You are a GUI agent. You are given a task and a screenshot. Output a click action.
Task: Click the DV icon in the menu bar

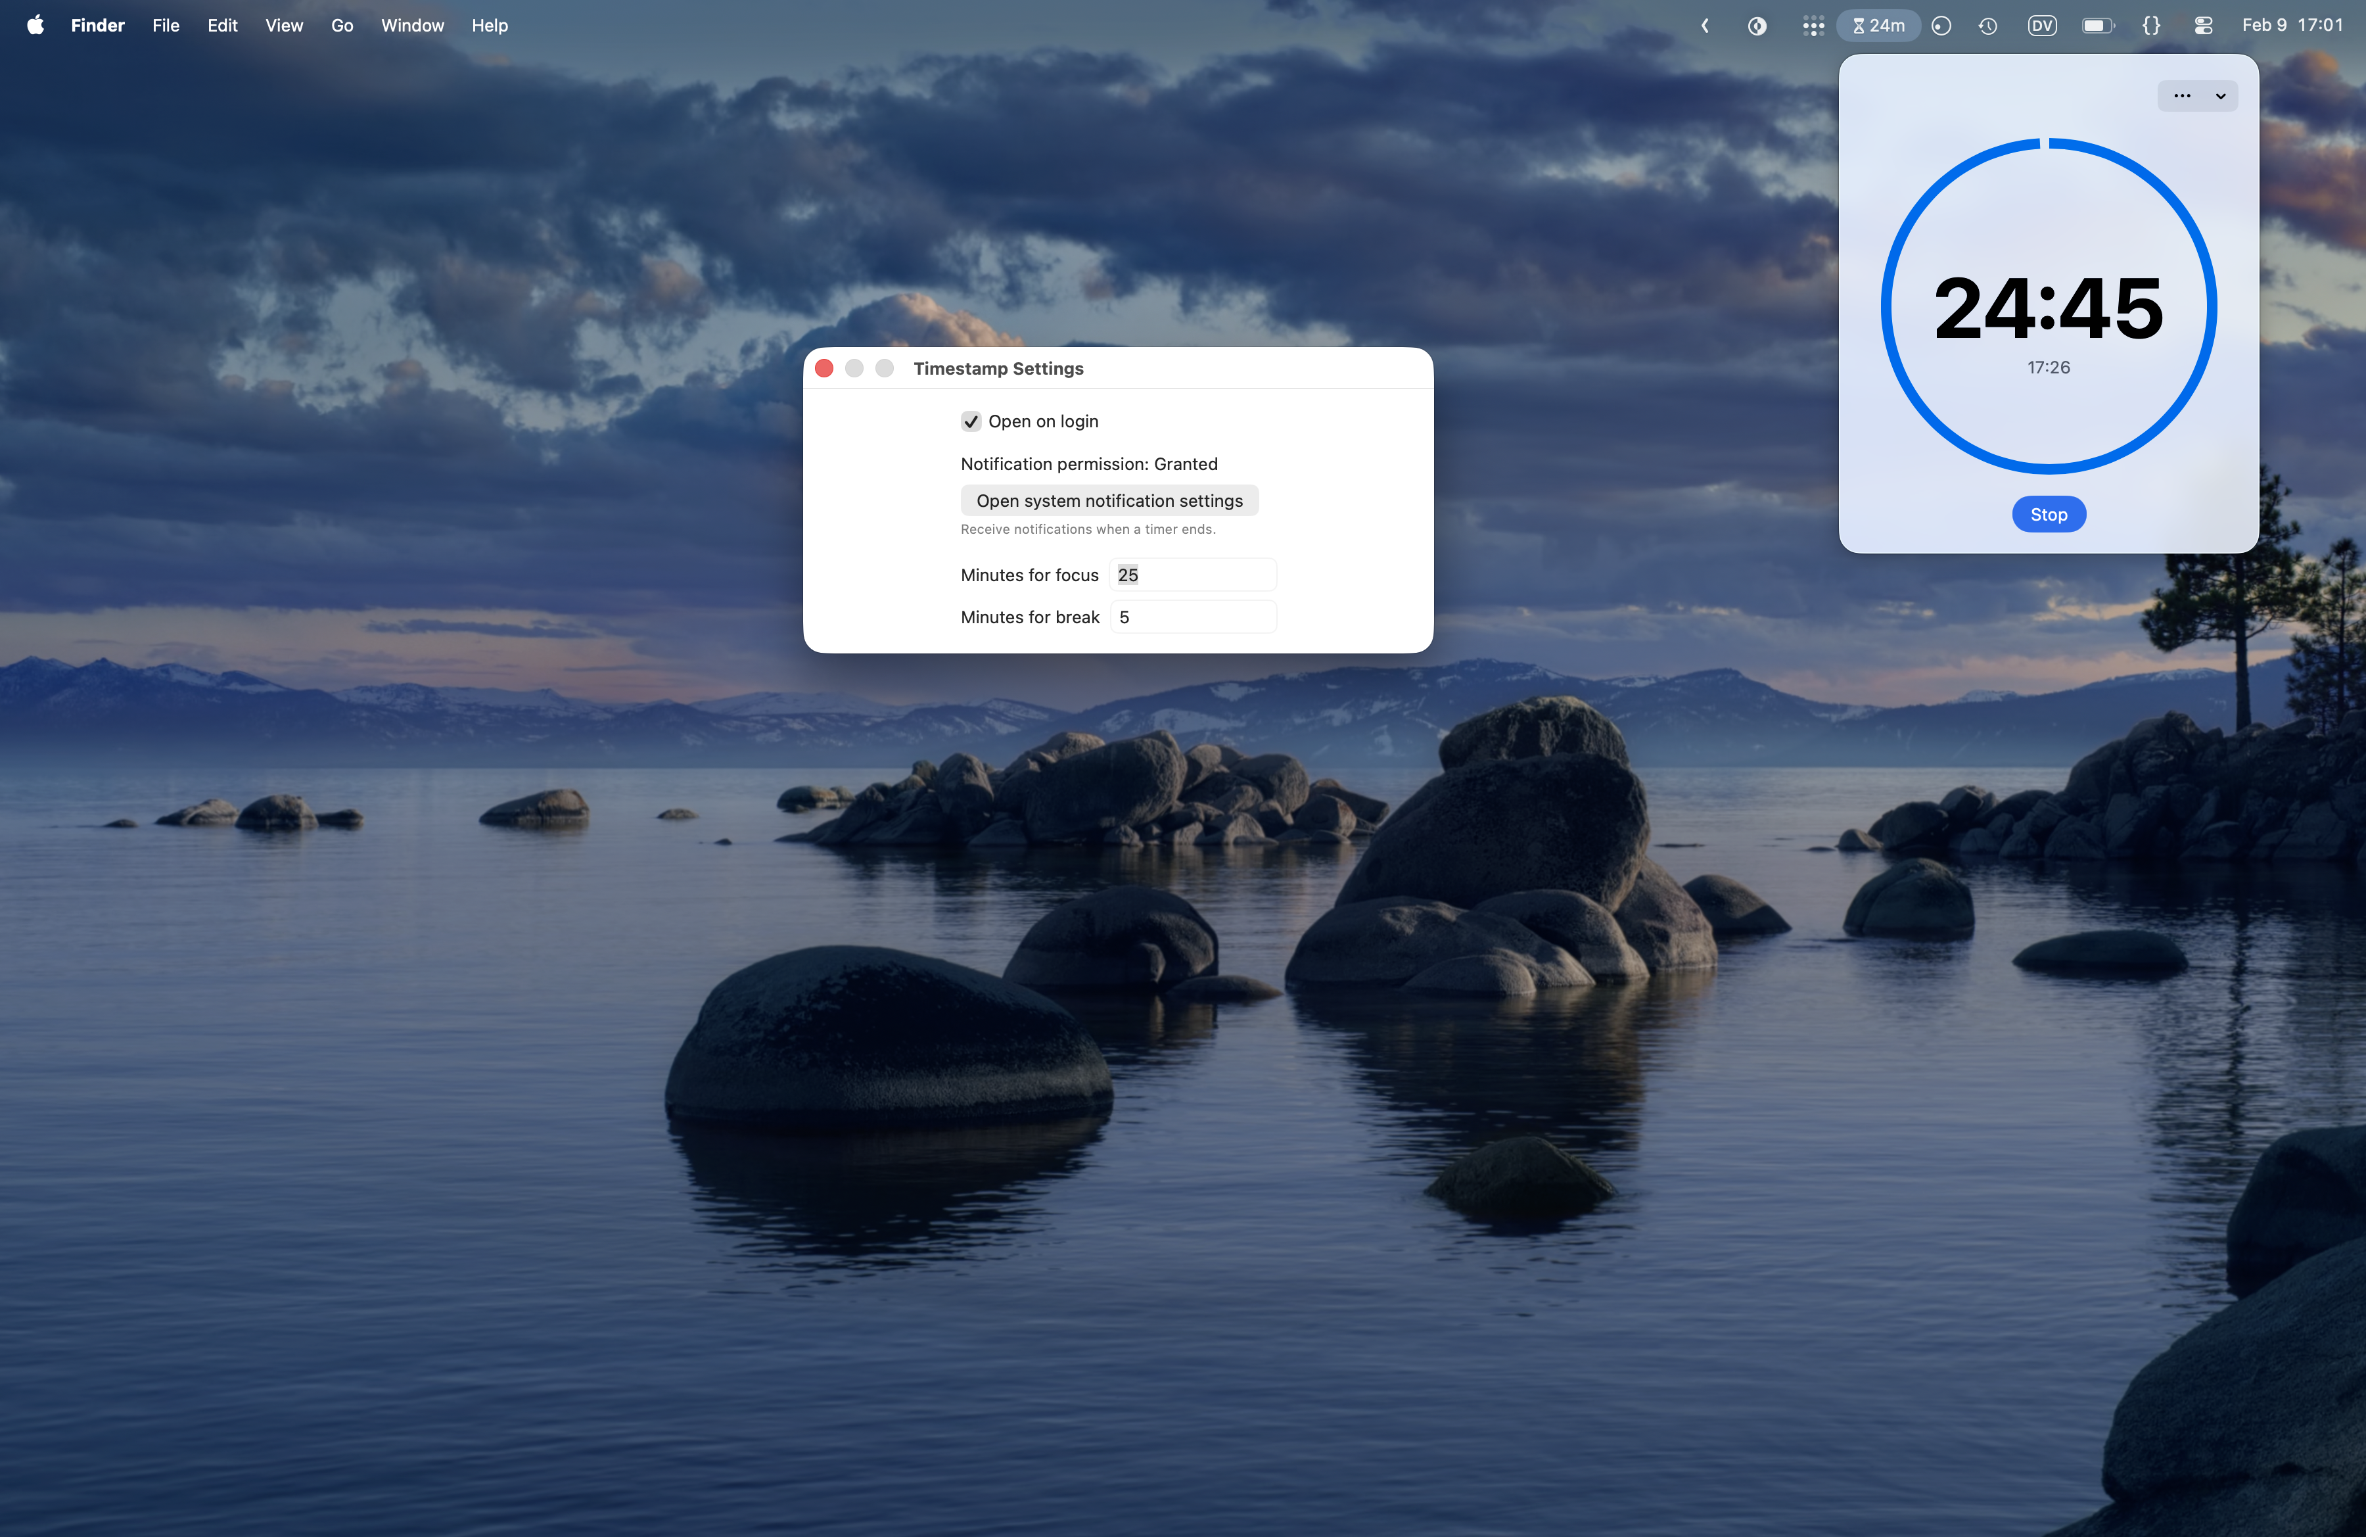coord(2042,25)
